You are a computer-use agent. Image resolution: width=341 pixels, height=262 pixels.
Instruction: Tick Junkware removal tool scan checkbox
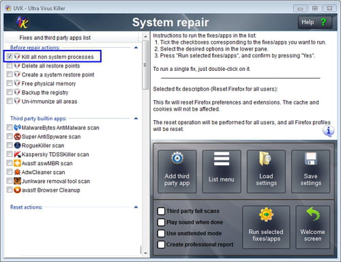click(10, 181)
